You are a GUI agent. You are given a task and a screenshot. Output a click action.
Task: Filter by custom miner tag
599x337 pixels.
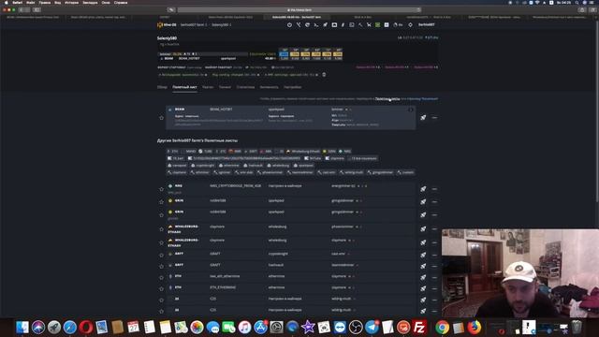405,172
